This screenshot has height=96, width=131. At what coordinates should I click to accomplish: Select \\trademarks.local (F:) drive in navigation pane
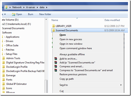[16, 24]
